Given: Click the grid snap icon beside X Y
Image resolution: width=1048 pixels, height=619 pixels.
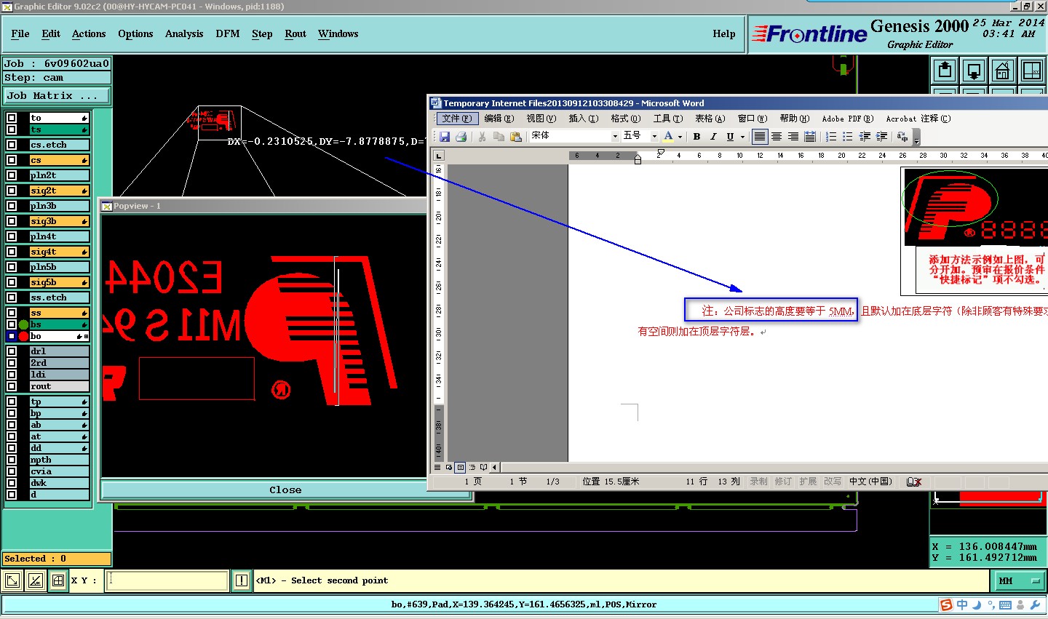Looking at the screenshot, I should point(57,580).
